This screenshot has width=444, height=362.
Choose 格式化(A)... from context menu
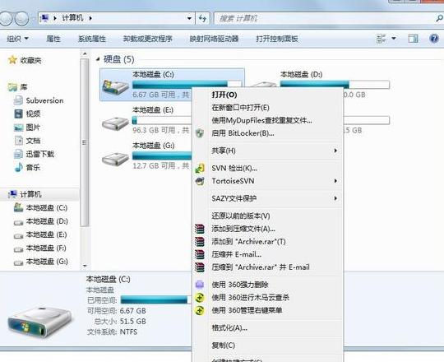click(x=267, y=328)
